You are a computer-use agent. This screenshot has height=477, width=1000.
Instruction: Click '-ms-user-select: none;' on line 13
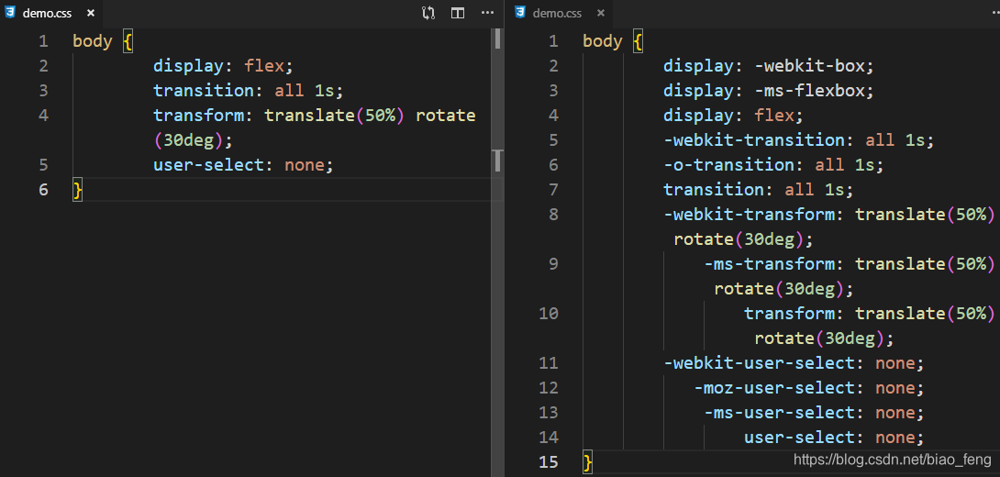pos(814,414)
